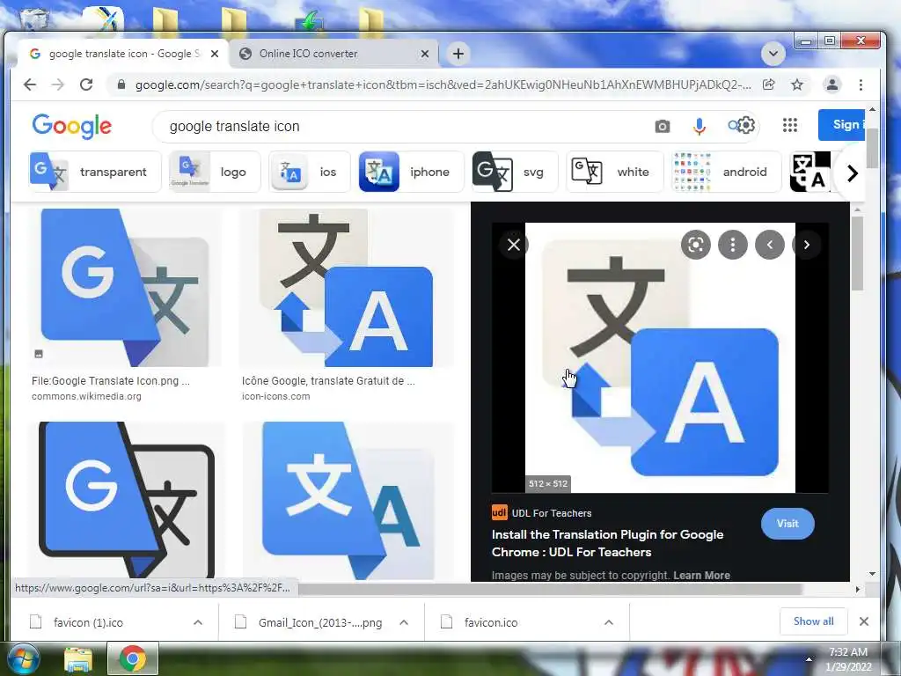Select the google translate icon tab
This screenshot has width=901, height=676.
(x=123, y=54)
